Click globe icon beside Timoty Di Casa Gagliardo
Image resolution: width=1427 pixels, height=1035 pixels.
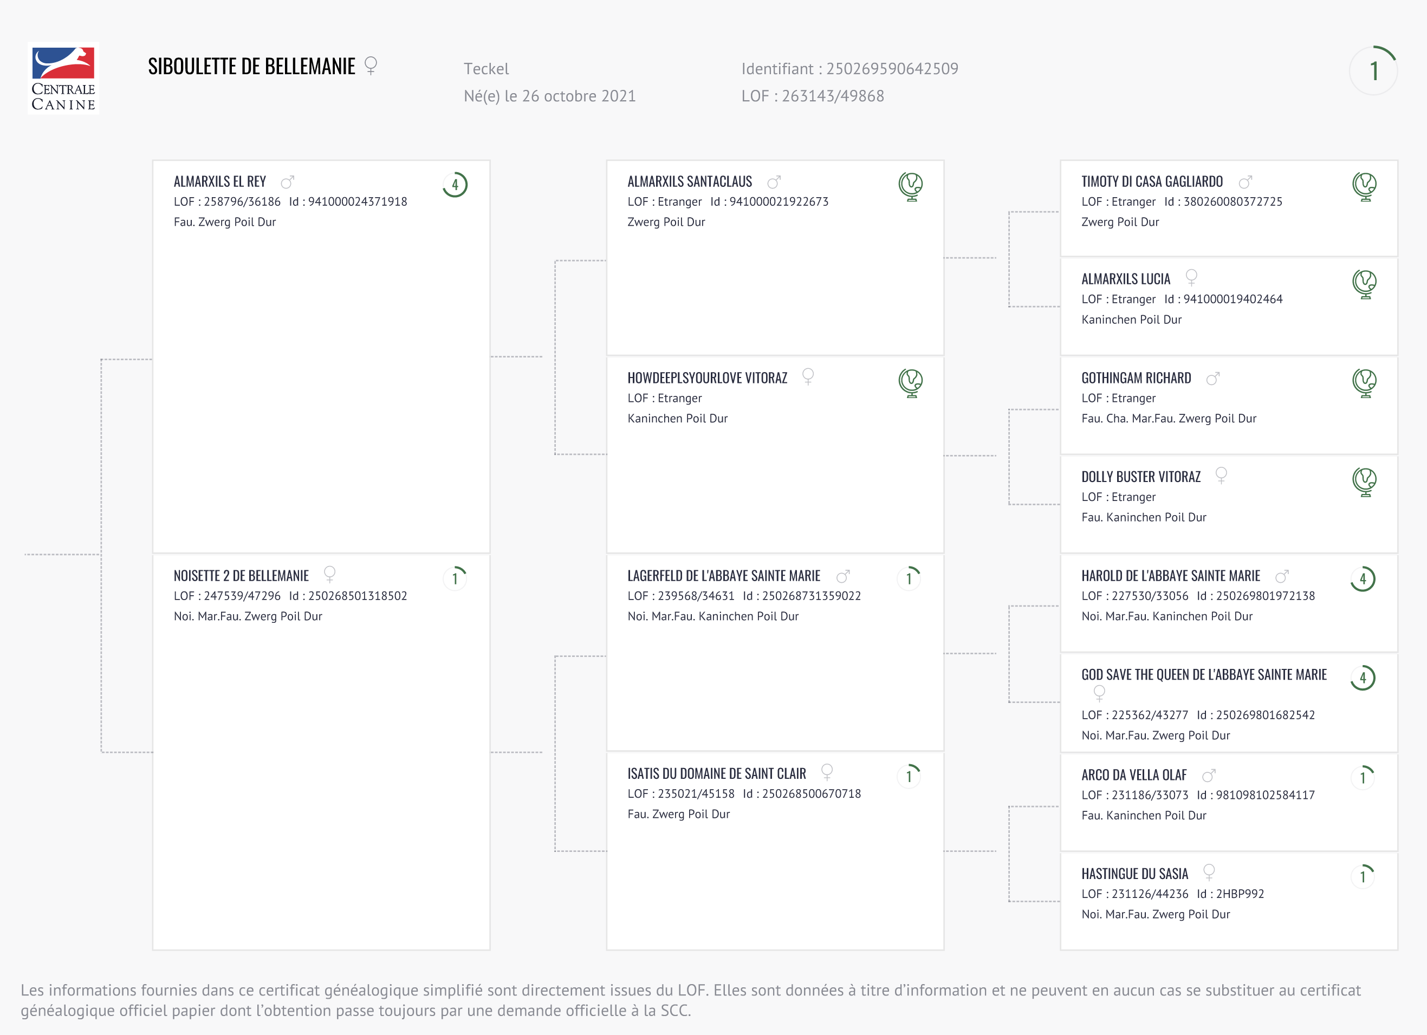coord(1364,186)
